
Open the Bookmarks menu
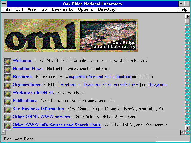[62, 9]
